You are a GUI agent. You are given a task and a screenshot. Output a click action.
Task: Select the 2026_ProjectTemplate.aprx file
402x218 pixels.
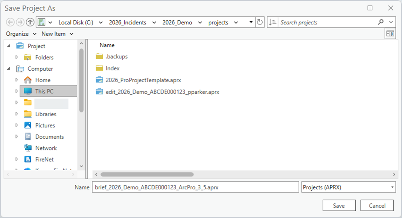pos(143,80)
